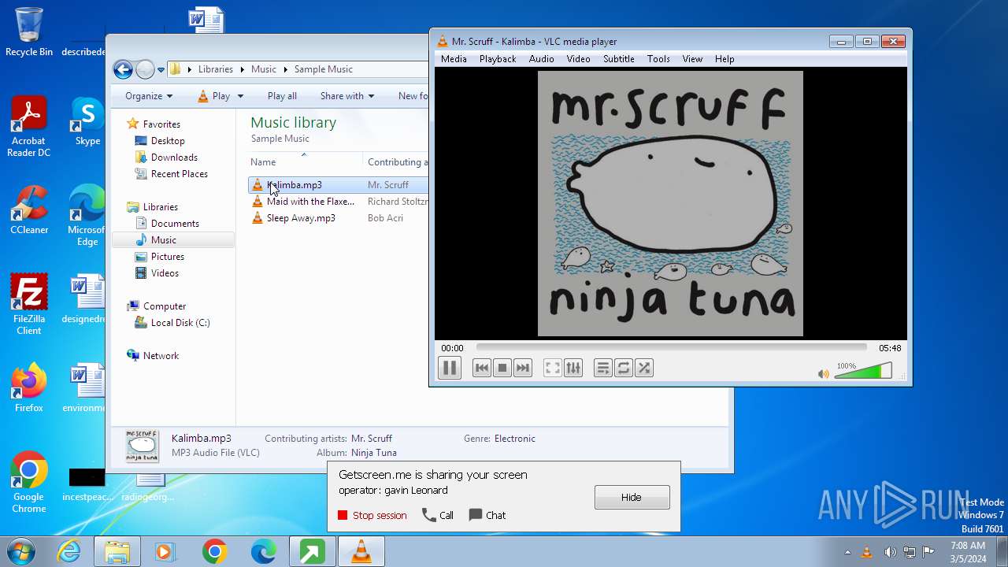Click Sample Music in address bar
Viewport: 1008px width, 567px height.
[323, 69]
